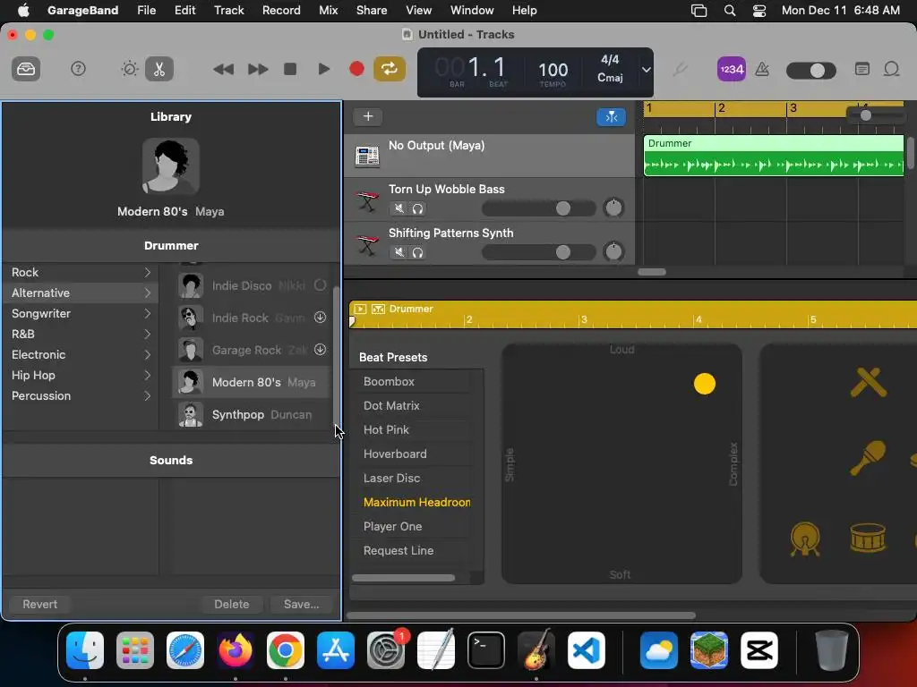This screenshot has height=687, width=917.
Task: Expand the Songwriter drummer genre
Action: click(x=148, y=314)
